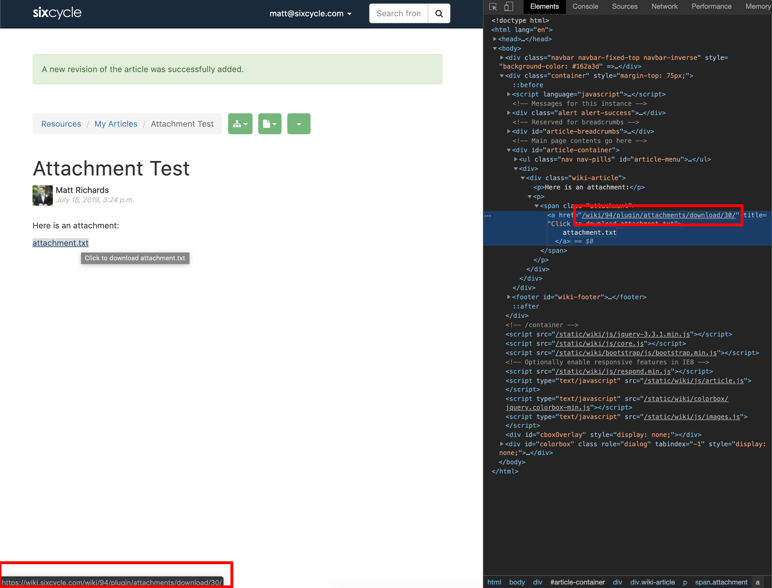The height and width of the screenshot is (588, 772).
Task: Click the green article tree button
Action: (240, 123)
